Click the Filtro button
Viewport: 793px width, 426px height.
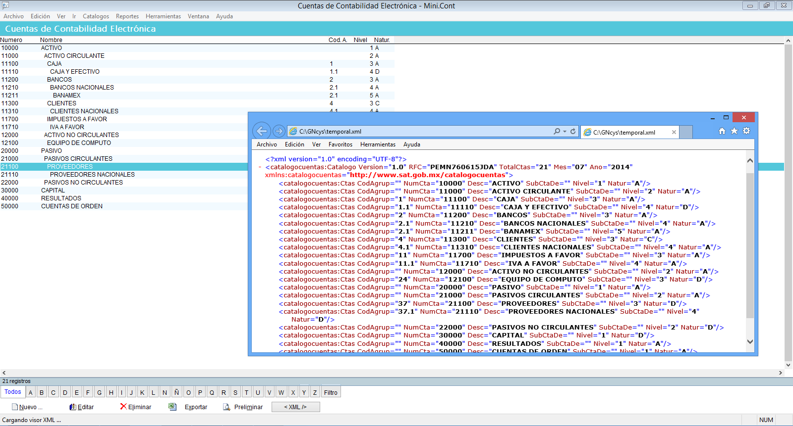pyautogui.click(x=331, y=392)
